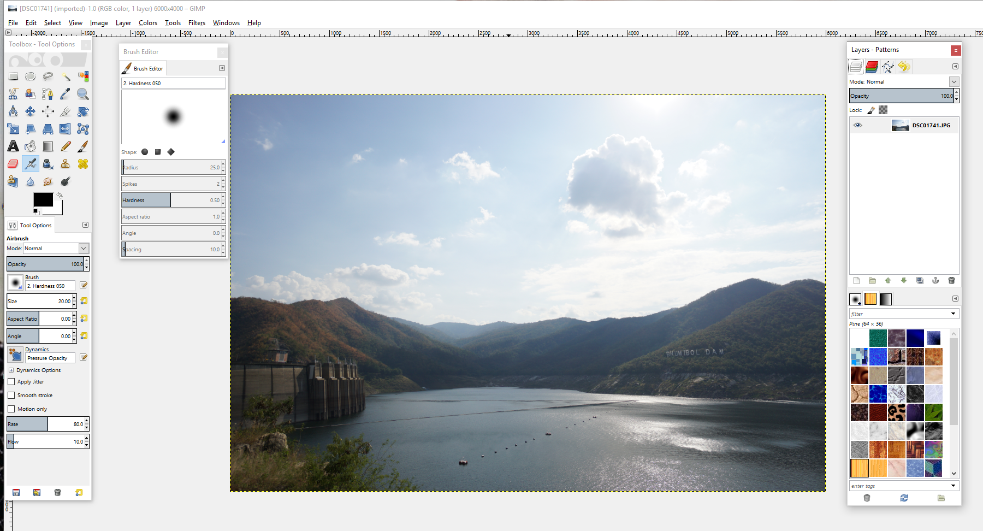
Task: Click the Scissors Select tool
Action: 13,94
